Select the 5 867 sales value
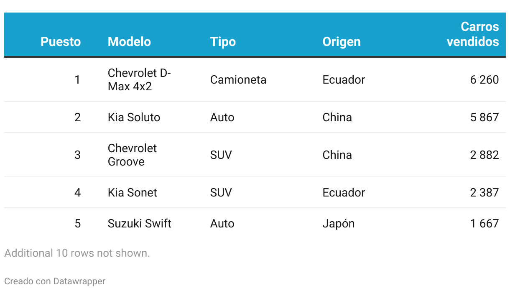 click(x=484, y=117)
